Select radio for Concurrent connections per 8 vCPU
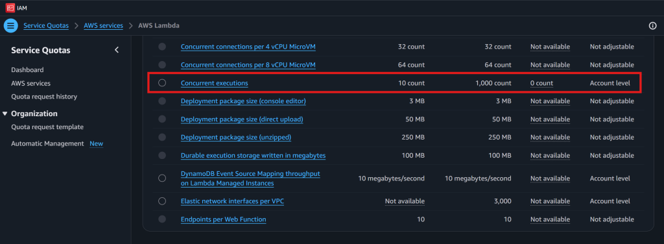 tap(162, 65)
